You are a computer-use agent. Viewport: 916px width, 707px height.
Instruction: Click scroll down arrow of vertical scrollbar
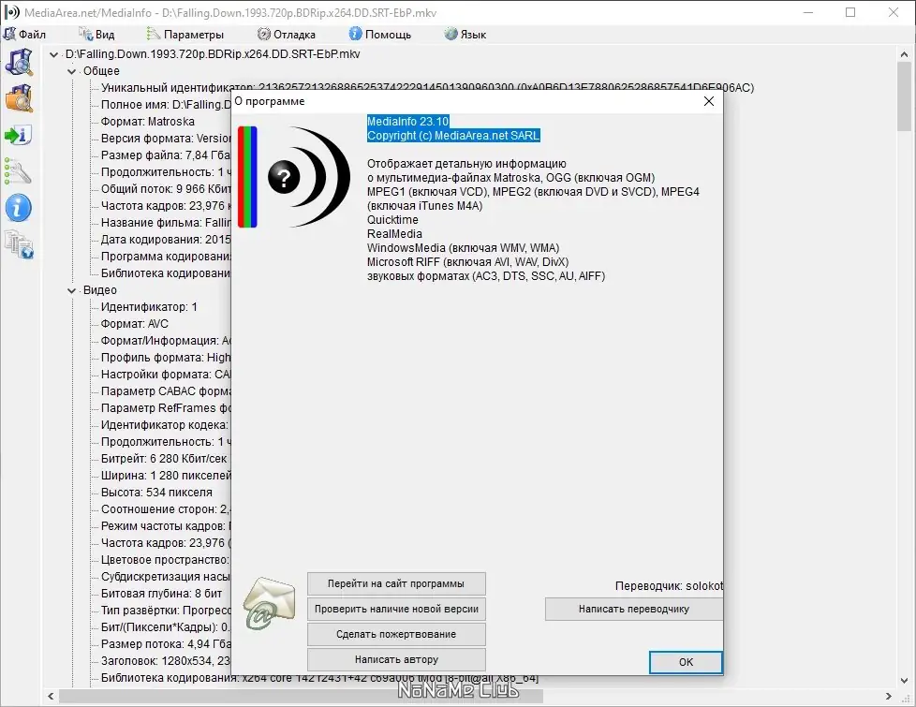click(905, 681)
